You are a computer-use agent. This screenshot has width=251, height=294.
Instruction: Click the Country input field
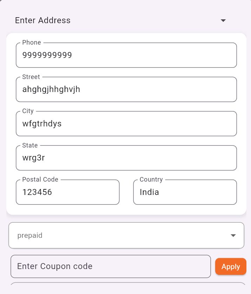click(185, 192)
